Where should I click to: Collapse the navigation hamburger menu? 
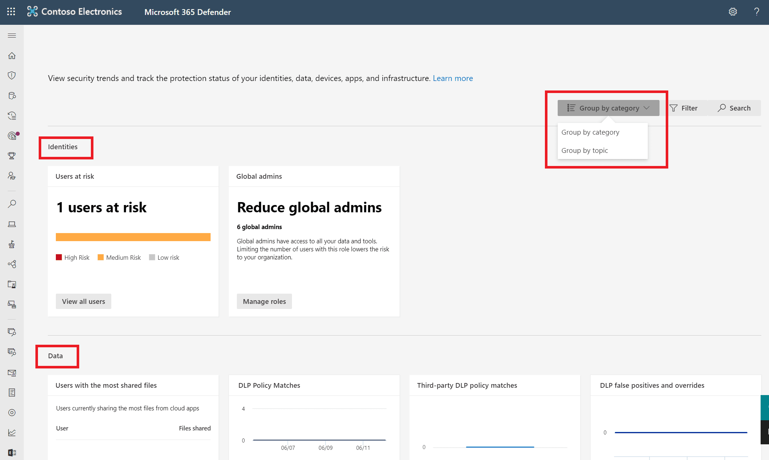[12, 35]
